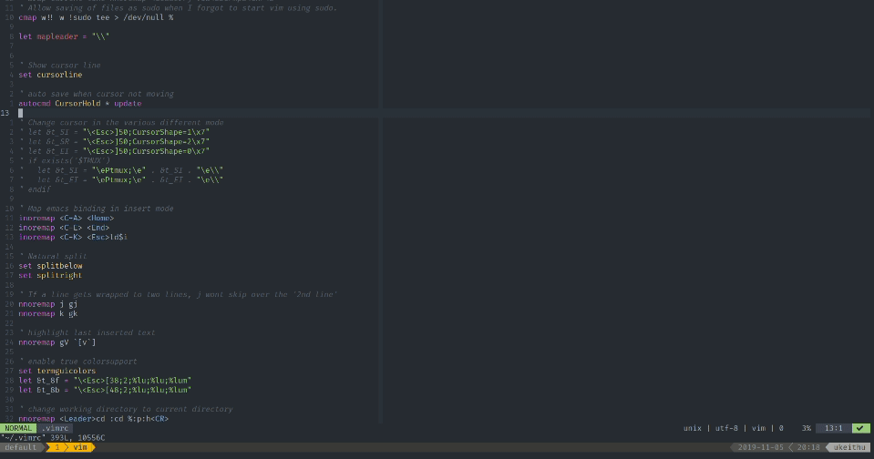Click the 'Change cursor in the various different mode' comment
874x459 pixels.
pyautogui.click(x=121, y=123)
